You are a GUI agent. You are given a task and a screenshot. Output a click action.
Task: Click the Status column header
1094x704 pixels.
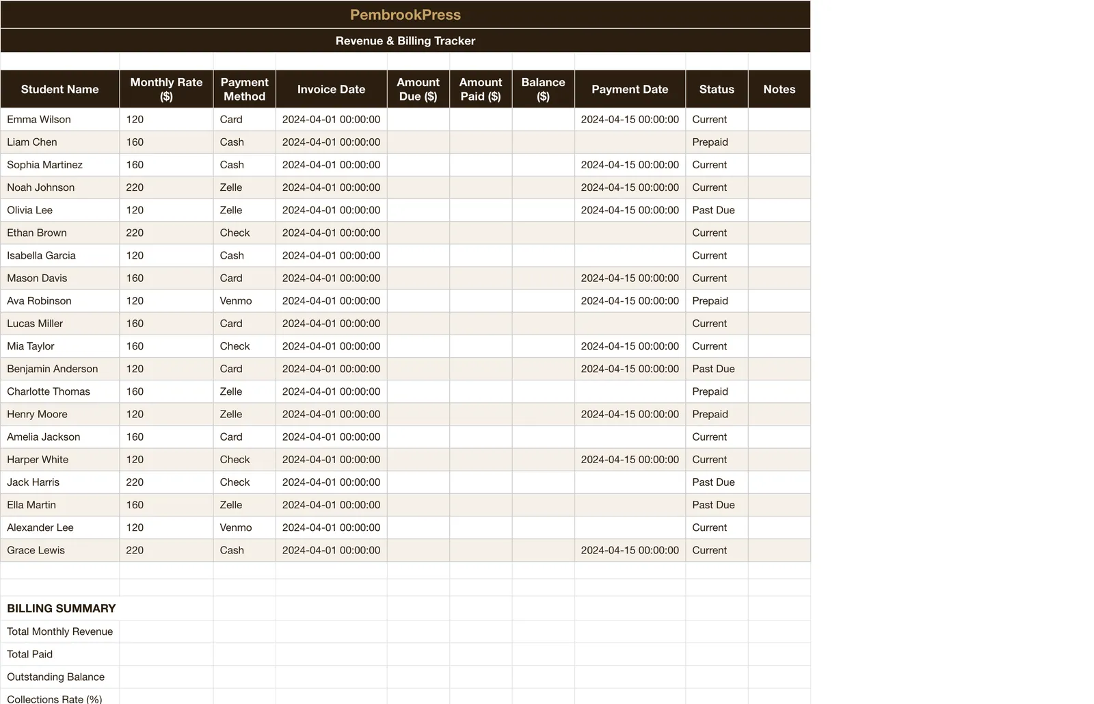(717, 89)
